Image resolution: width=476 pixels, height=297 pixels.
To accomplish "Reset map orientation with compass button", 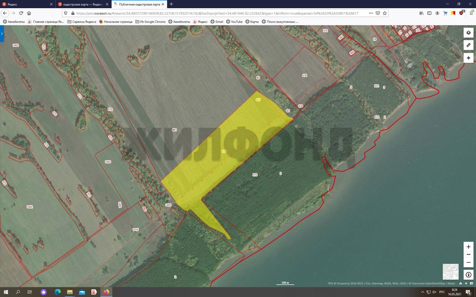I will coord(468,275).
